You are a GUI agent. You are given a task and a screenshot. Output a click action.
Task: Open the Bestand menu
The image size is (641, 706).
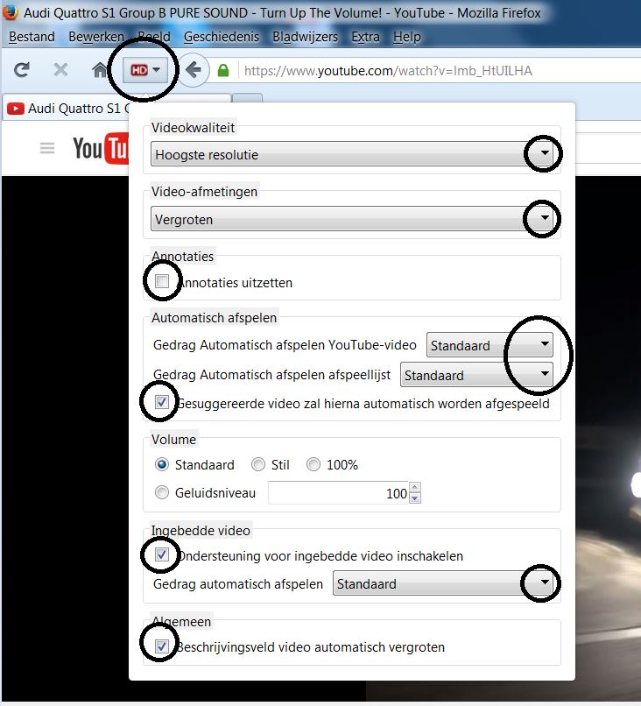point(32,37)
